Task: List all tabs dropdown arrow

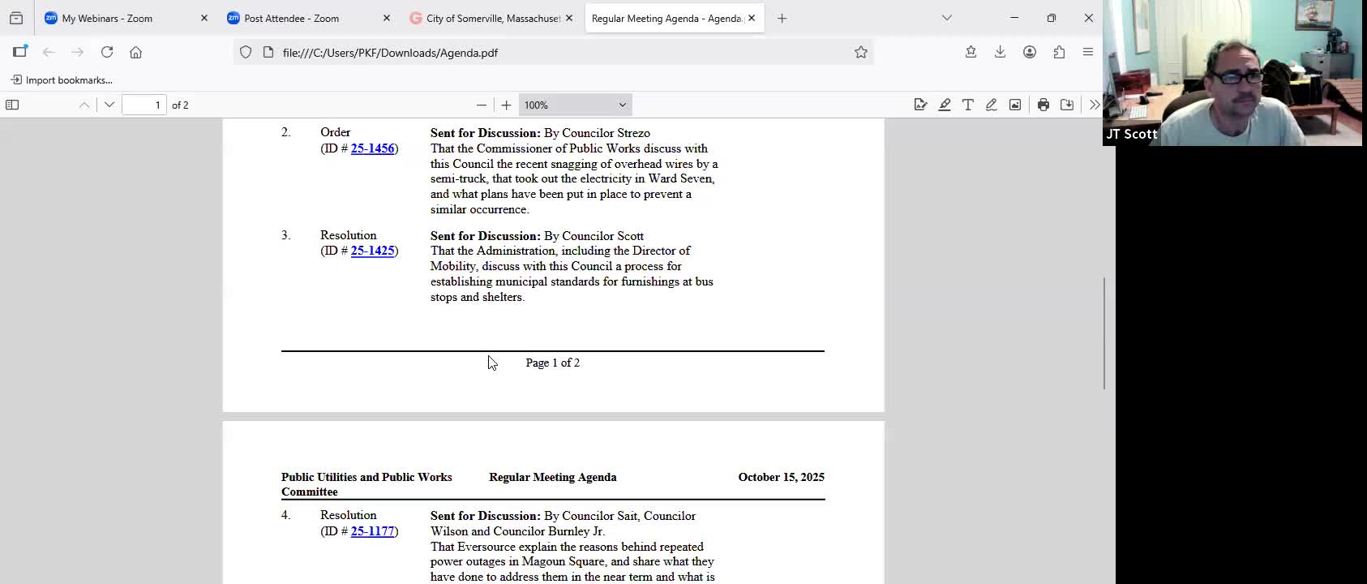Action: coord(947,18)
